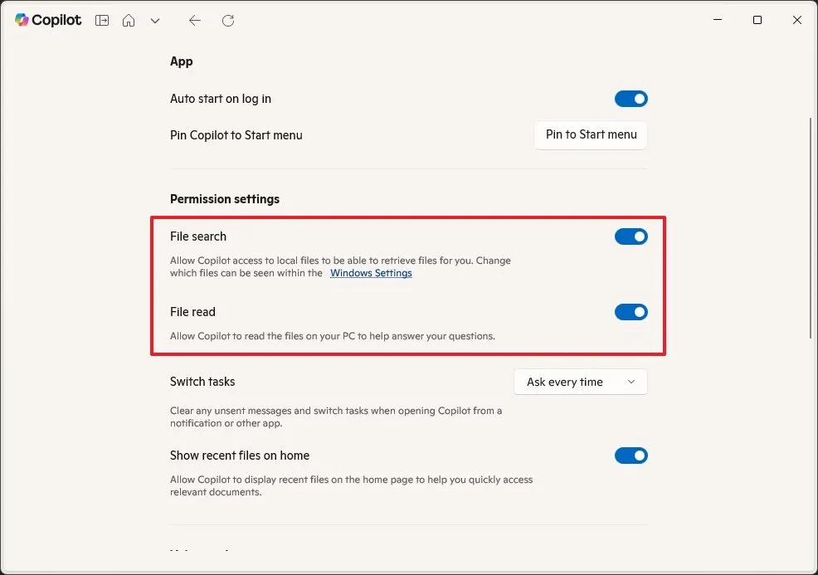Click the Pin to Start menu button
Screen dimensions: 818x575
[x=591, y=135]
